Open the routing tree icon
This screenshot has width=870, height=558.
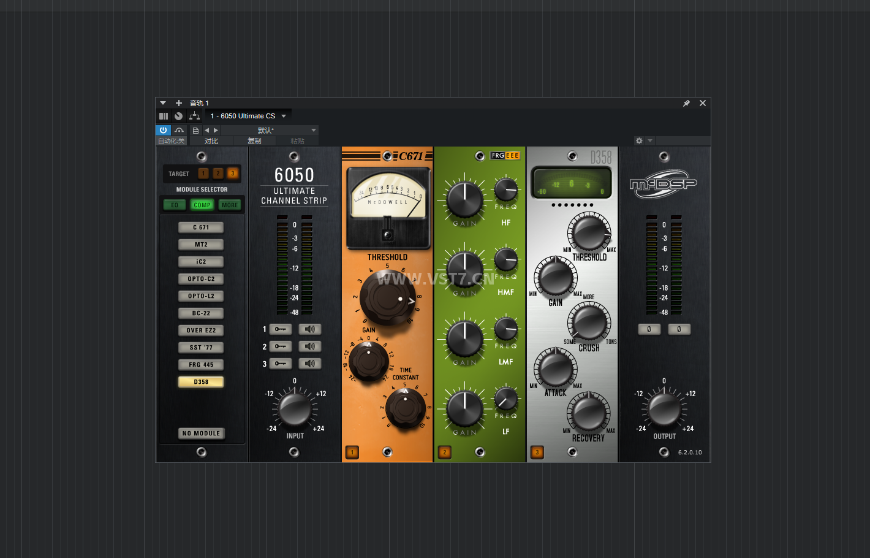(x=194, y=116)
